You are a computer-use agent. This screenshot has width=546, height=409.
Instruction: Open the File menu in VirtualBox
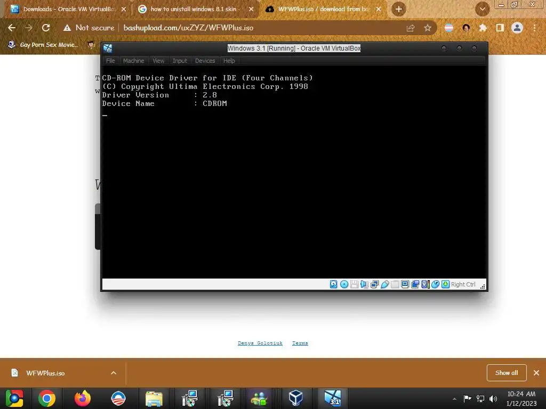click(x=110, y=61)
